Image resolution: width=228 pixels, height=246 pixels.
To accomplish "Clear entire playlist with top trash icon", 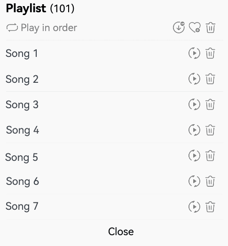I will tap(210, 27).
